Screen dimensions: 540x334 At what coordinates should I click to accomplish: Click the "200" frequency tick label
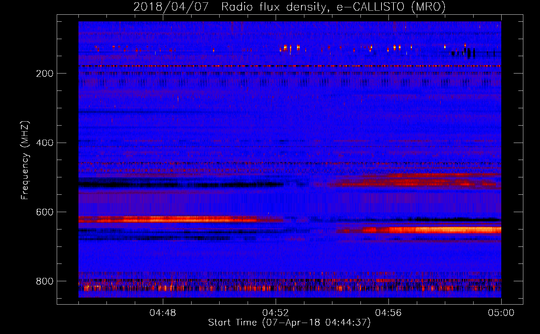point(44,73)
